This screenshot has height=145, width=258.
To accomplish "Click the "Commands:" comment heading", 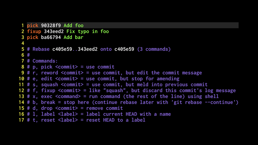I will click(45, 61).
